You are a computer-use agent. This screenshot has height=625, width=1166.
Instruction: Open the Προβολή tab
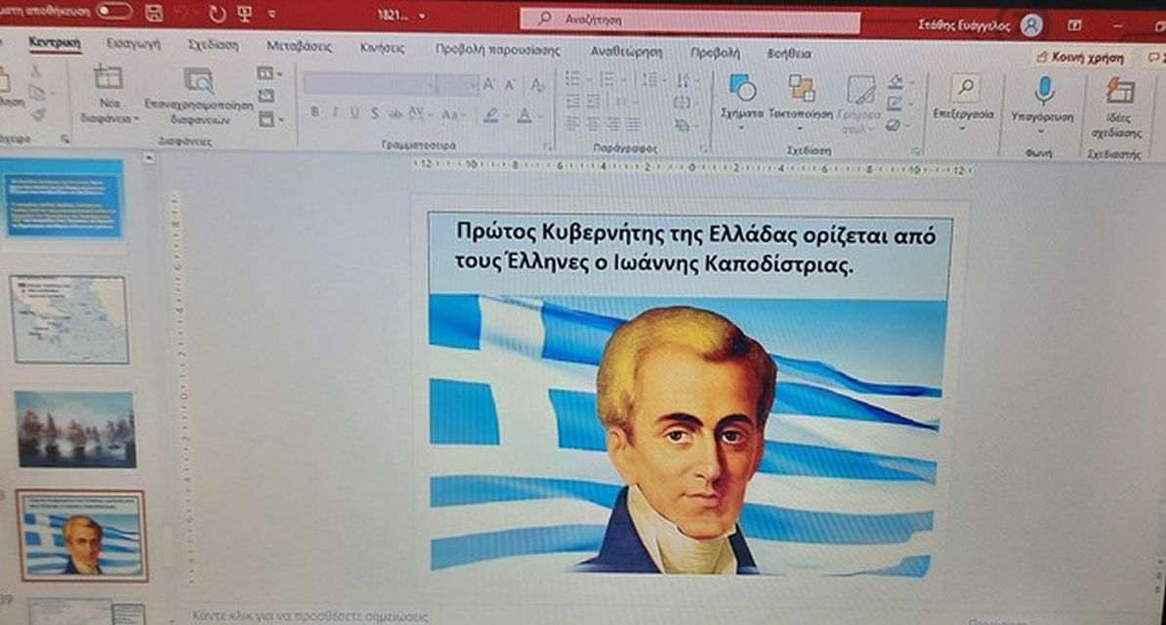pyautogui.click(x=715, y=53)
